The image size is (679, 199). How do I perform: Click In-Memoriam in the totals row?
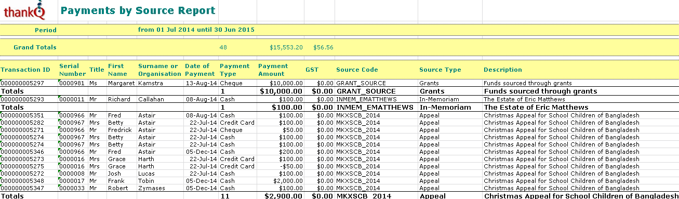[x=445, y=107]
